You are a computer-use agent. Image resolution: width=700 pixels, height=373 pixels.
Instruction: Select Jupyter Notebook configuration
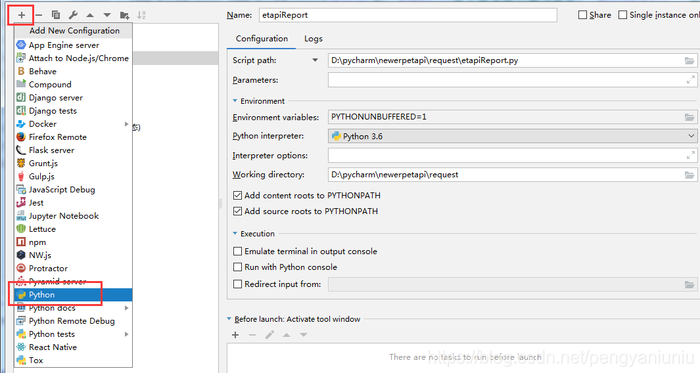point(73,216)
